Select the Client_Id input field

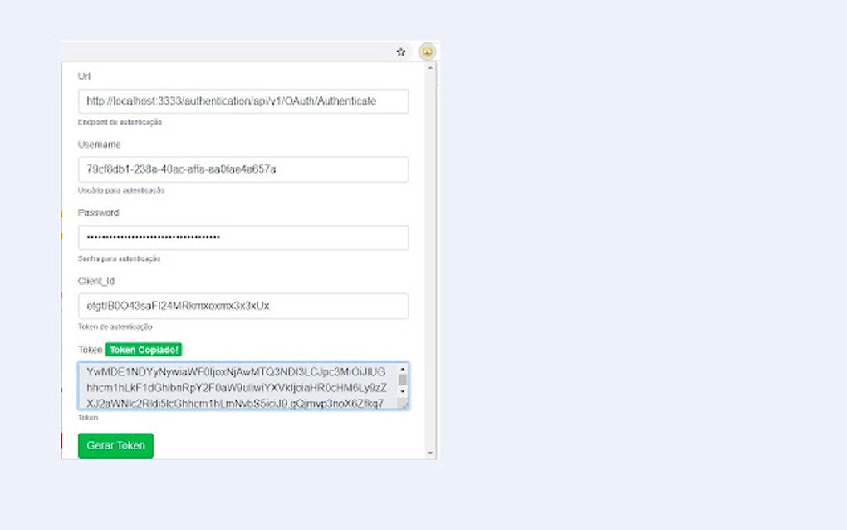click(x=241, y=307)
